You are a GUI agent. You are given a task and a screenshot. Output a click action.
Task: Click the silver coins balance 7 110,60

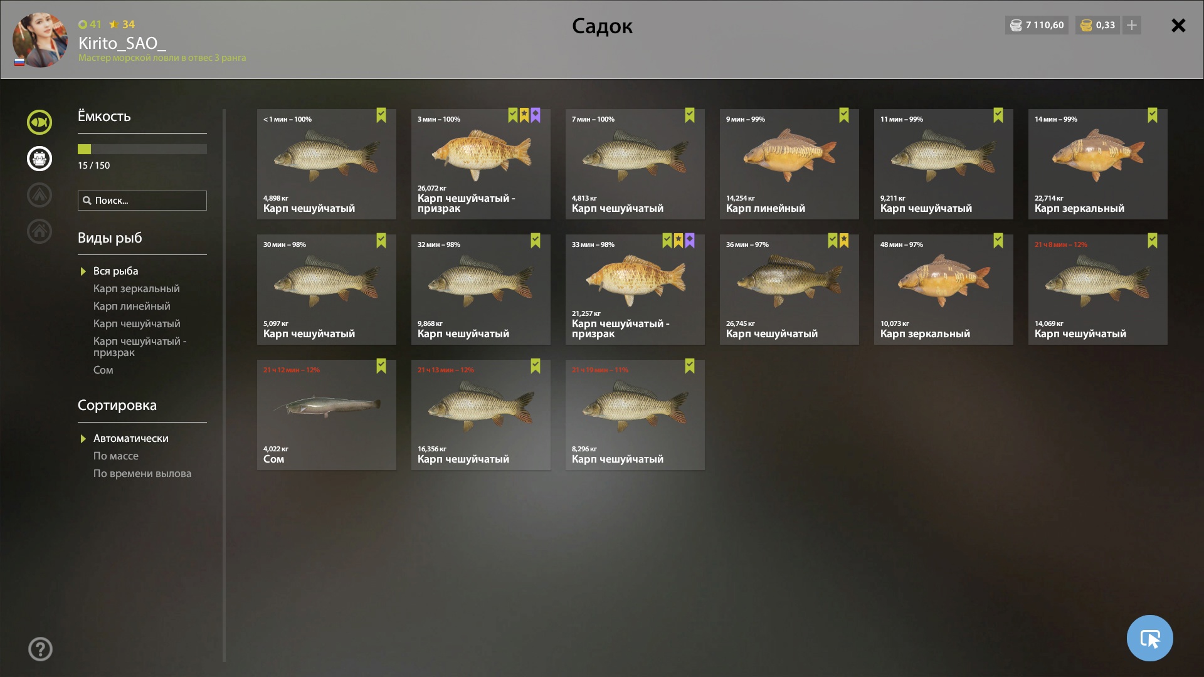(x=1037, y=25)
